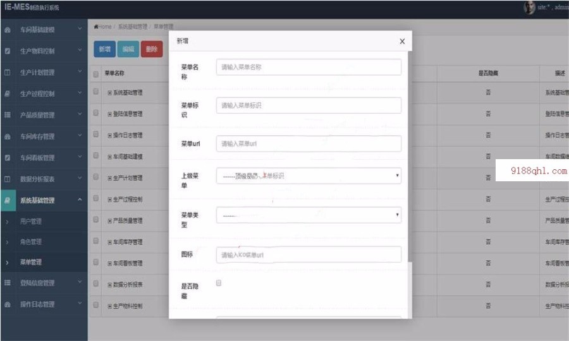Click the 操作日志管理 sidebar icon

click(x=7, y=304)
